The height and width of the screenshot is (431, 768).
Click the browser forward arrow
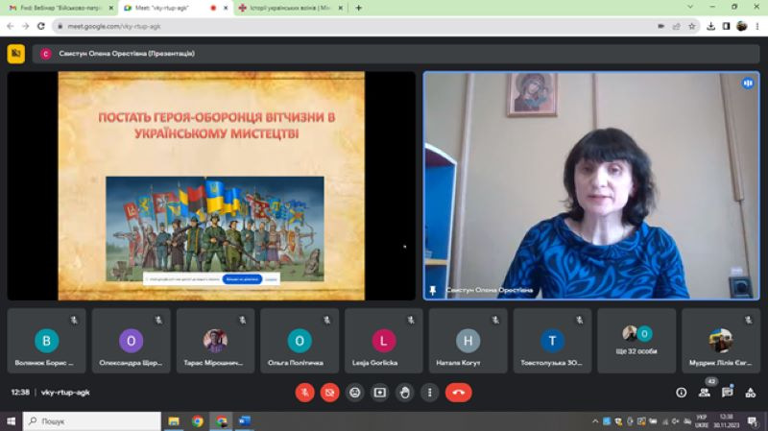(x=26, y=26)
